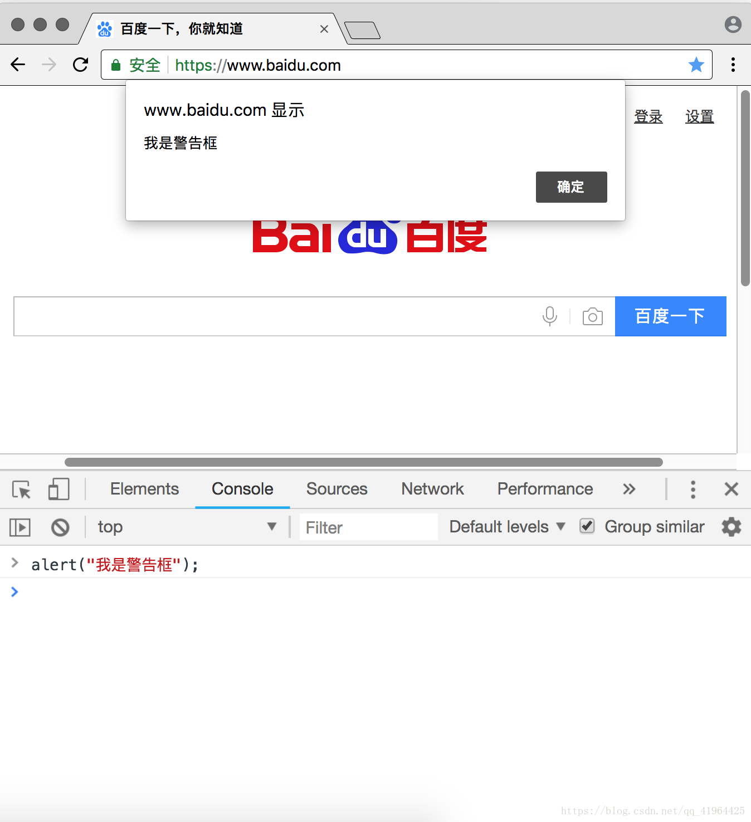Click the page vertical scrollbar thumb
Viewport: 751px width, 822px height.
coord(745,188)
